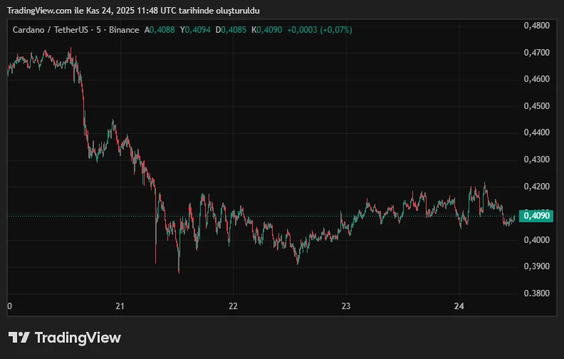
Task: Click the 5 minute interval label
Action: click(97, 30)
